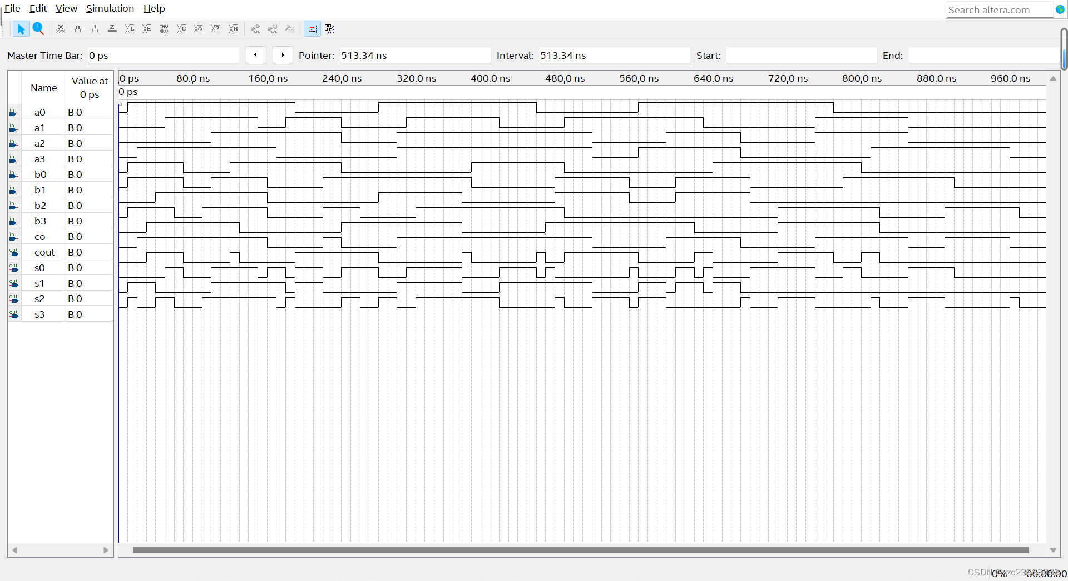Viewport: 1068px width, 581px height.
Task: Jump to next transition arrow button
Action: coord(283,55)
